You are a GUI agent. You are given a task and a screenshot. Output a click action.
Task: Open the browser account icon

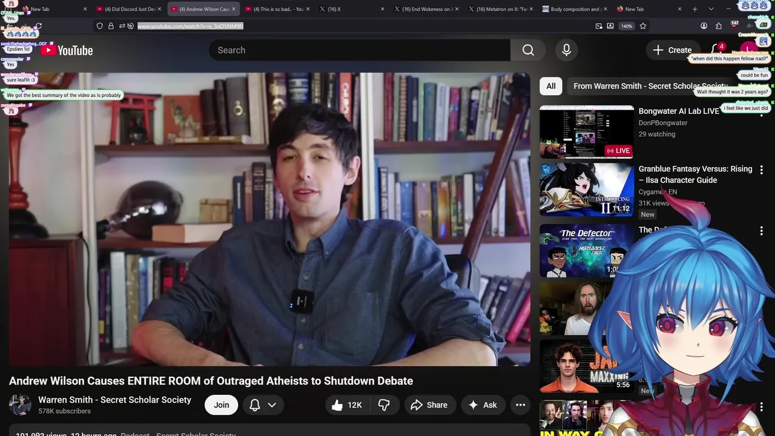point(704,26)
